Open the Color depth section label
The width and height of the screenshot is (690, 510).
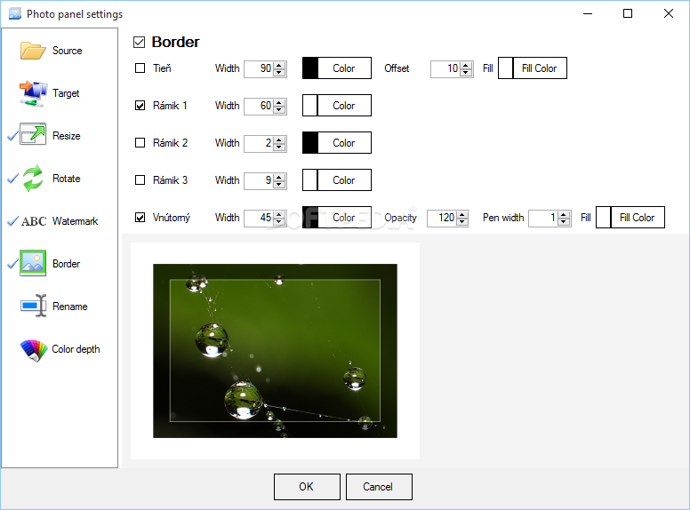(76, 349)
